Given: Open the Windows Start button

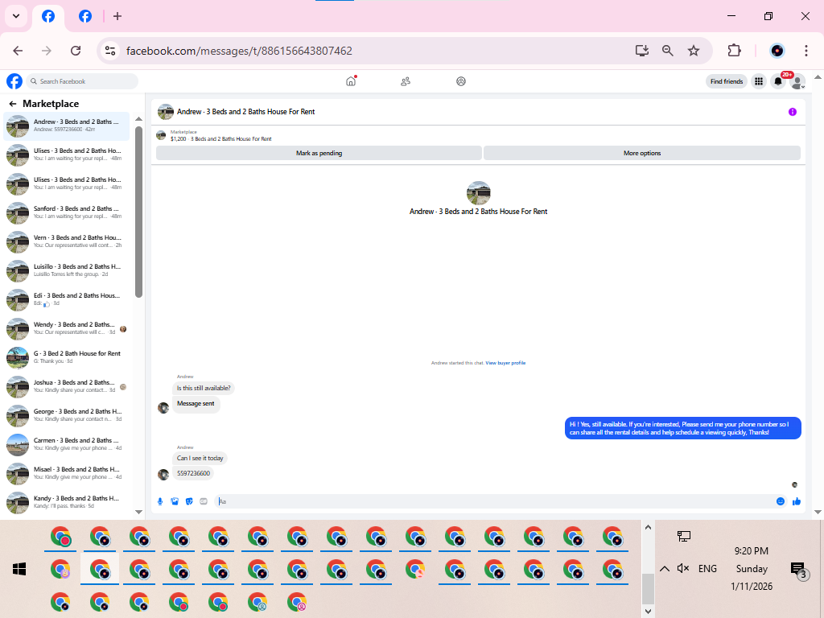Looking at the screenshot, I should pyautogui.click(x=19, y=569).
